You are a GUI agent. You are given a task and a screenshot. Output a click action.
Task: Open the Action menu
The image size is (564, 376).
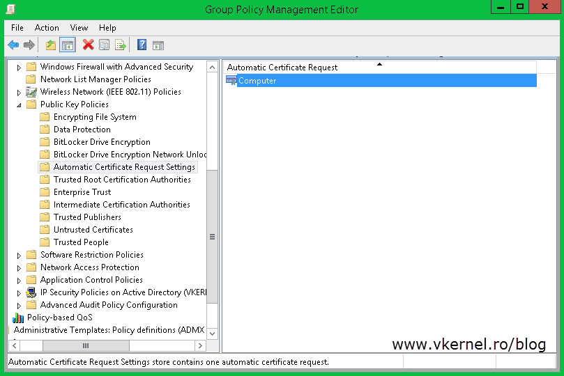coord(47,28)
